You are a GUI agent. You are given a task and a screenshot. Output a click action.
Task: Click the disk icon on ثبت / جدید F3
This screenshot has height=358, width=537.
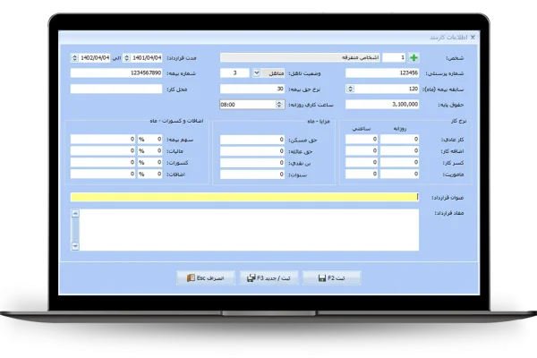(250, 278)
